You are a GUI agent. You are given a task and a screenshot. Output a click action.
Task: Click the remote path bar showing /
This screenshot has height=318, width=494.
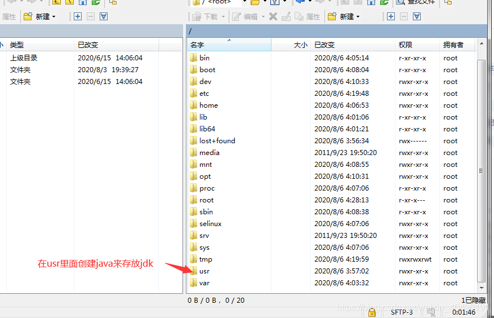[x=336, y=31]
